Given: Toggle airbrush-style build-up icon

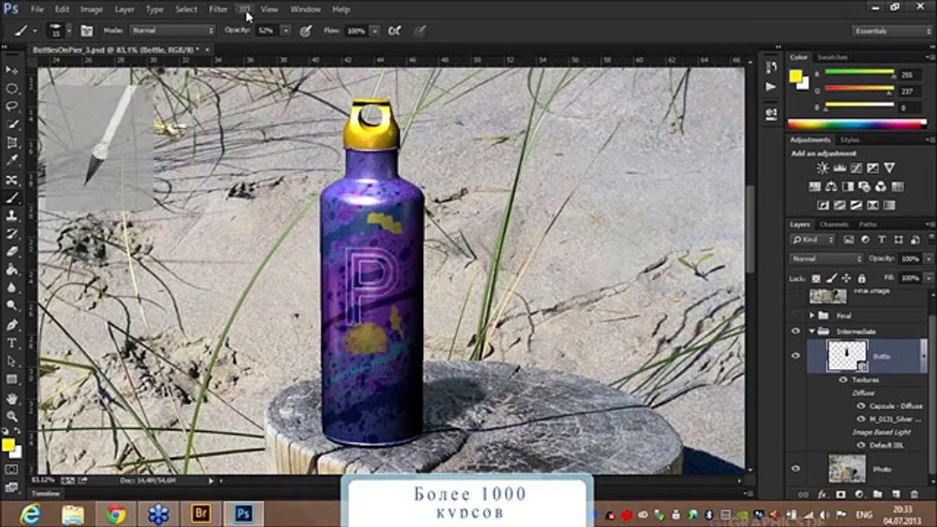Looking at the screenshot, I should pos(395,31).
